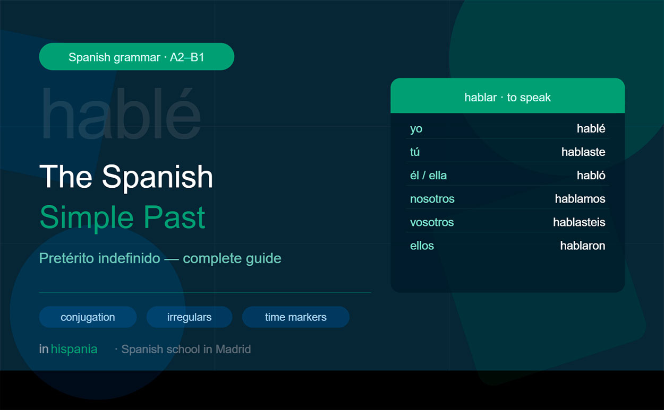Click The Spanish heading text
664x410 pixels.
point(127,177)
